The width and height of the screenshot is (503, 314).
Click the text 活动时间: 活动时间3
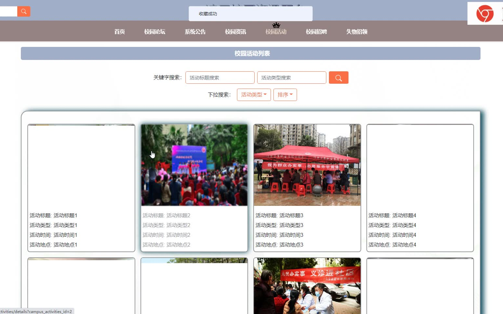[279, 235]
